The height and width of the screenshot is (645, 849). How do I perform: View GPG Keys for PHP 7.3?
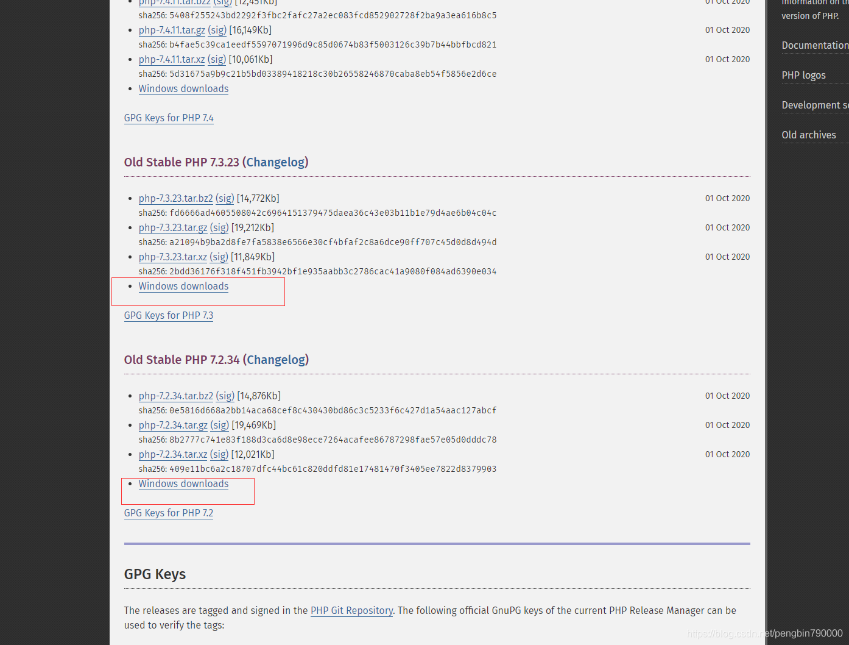tap(168, 315)
